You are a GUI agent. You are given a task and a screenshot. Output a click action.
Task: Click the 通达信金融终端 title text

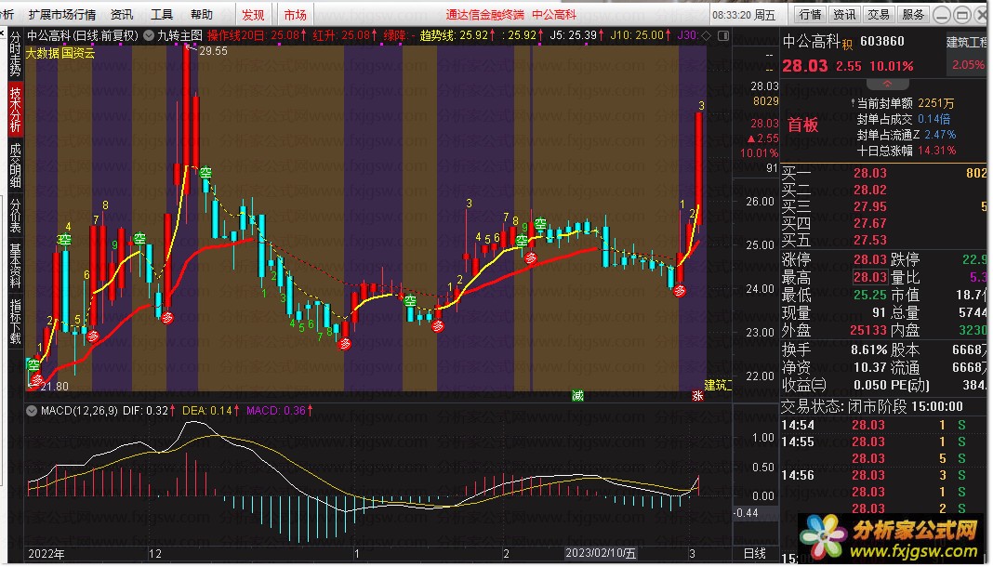coord(484,15)
